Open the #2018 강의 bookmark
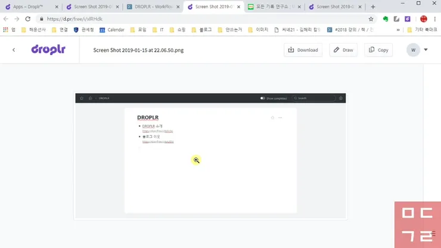The width and height of the screenshot is (441, 248). 350,30
